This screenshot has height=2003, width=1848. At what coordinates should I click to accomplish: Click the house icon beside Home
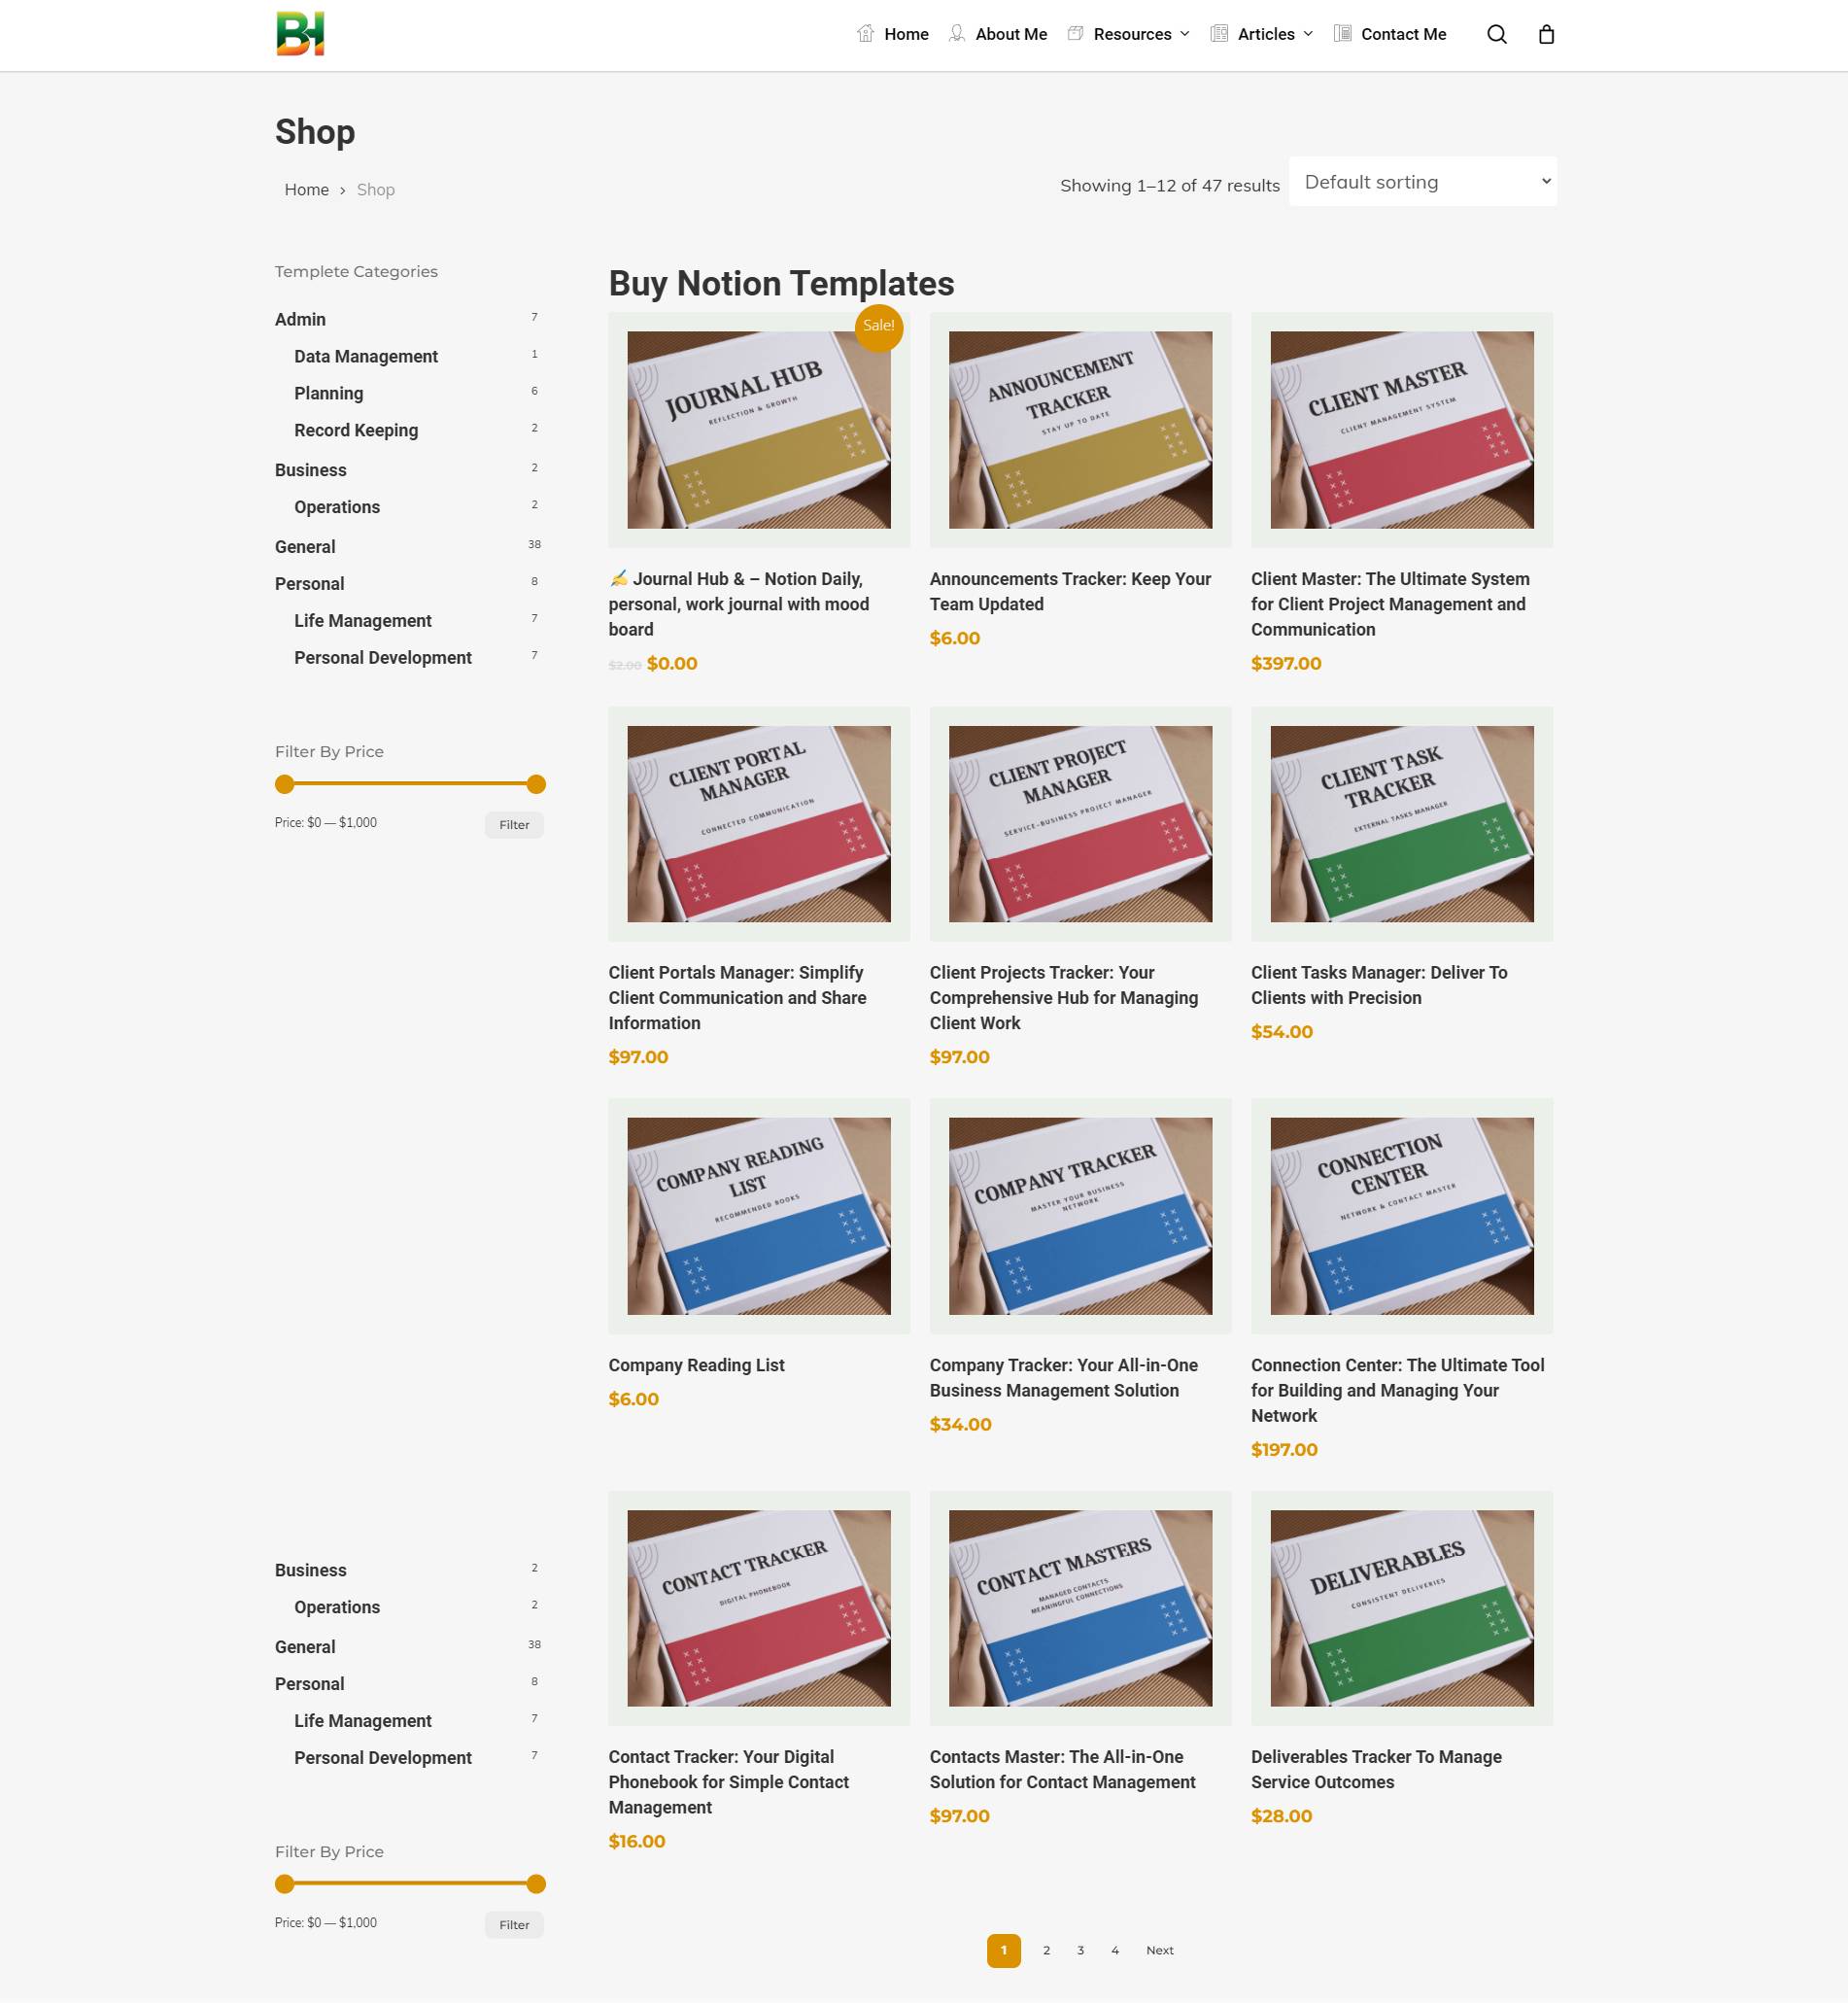point(865,33)
